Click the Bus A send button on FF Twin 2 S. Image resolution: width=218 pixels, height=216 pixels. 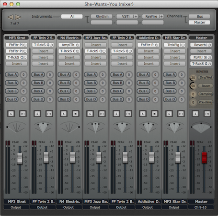(38, 75)
